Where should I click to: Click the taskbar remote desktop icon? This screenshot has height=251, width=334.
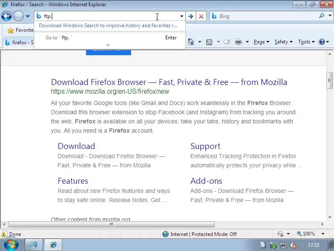click(x=34, y=245)
